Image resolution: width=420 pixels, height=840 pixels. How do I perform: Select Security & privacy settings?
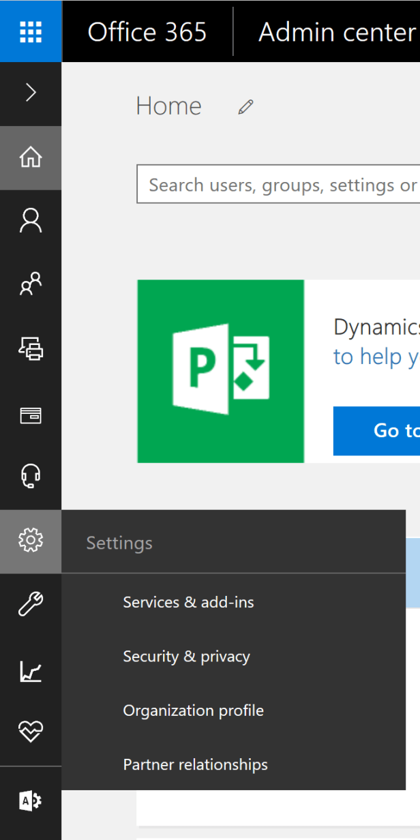(x=186, y=656)
